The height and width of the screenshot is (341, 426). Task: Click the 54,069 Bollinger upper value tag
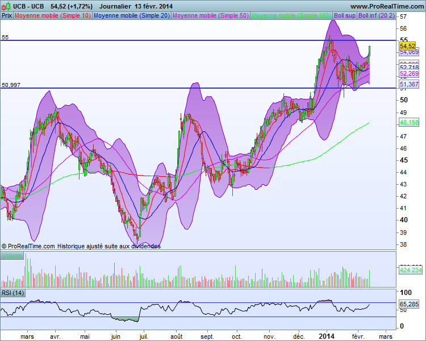tap(409, 52)
